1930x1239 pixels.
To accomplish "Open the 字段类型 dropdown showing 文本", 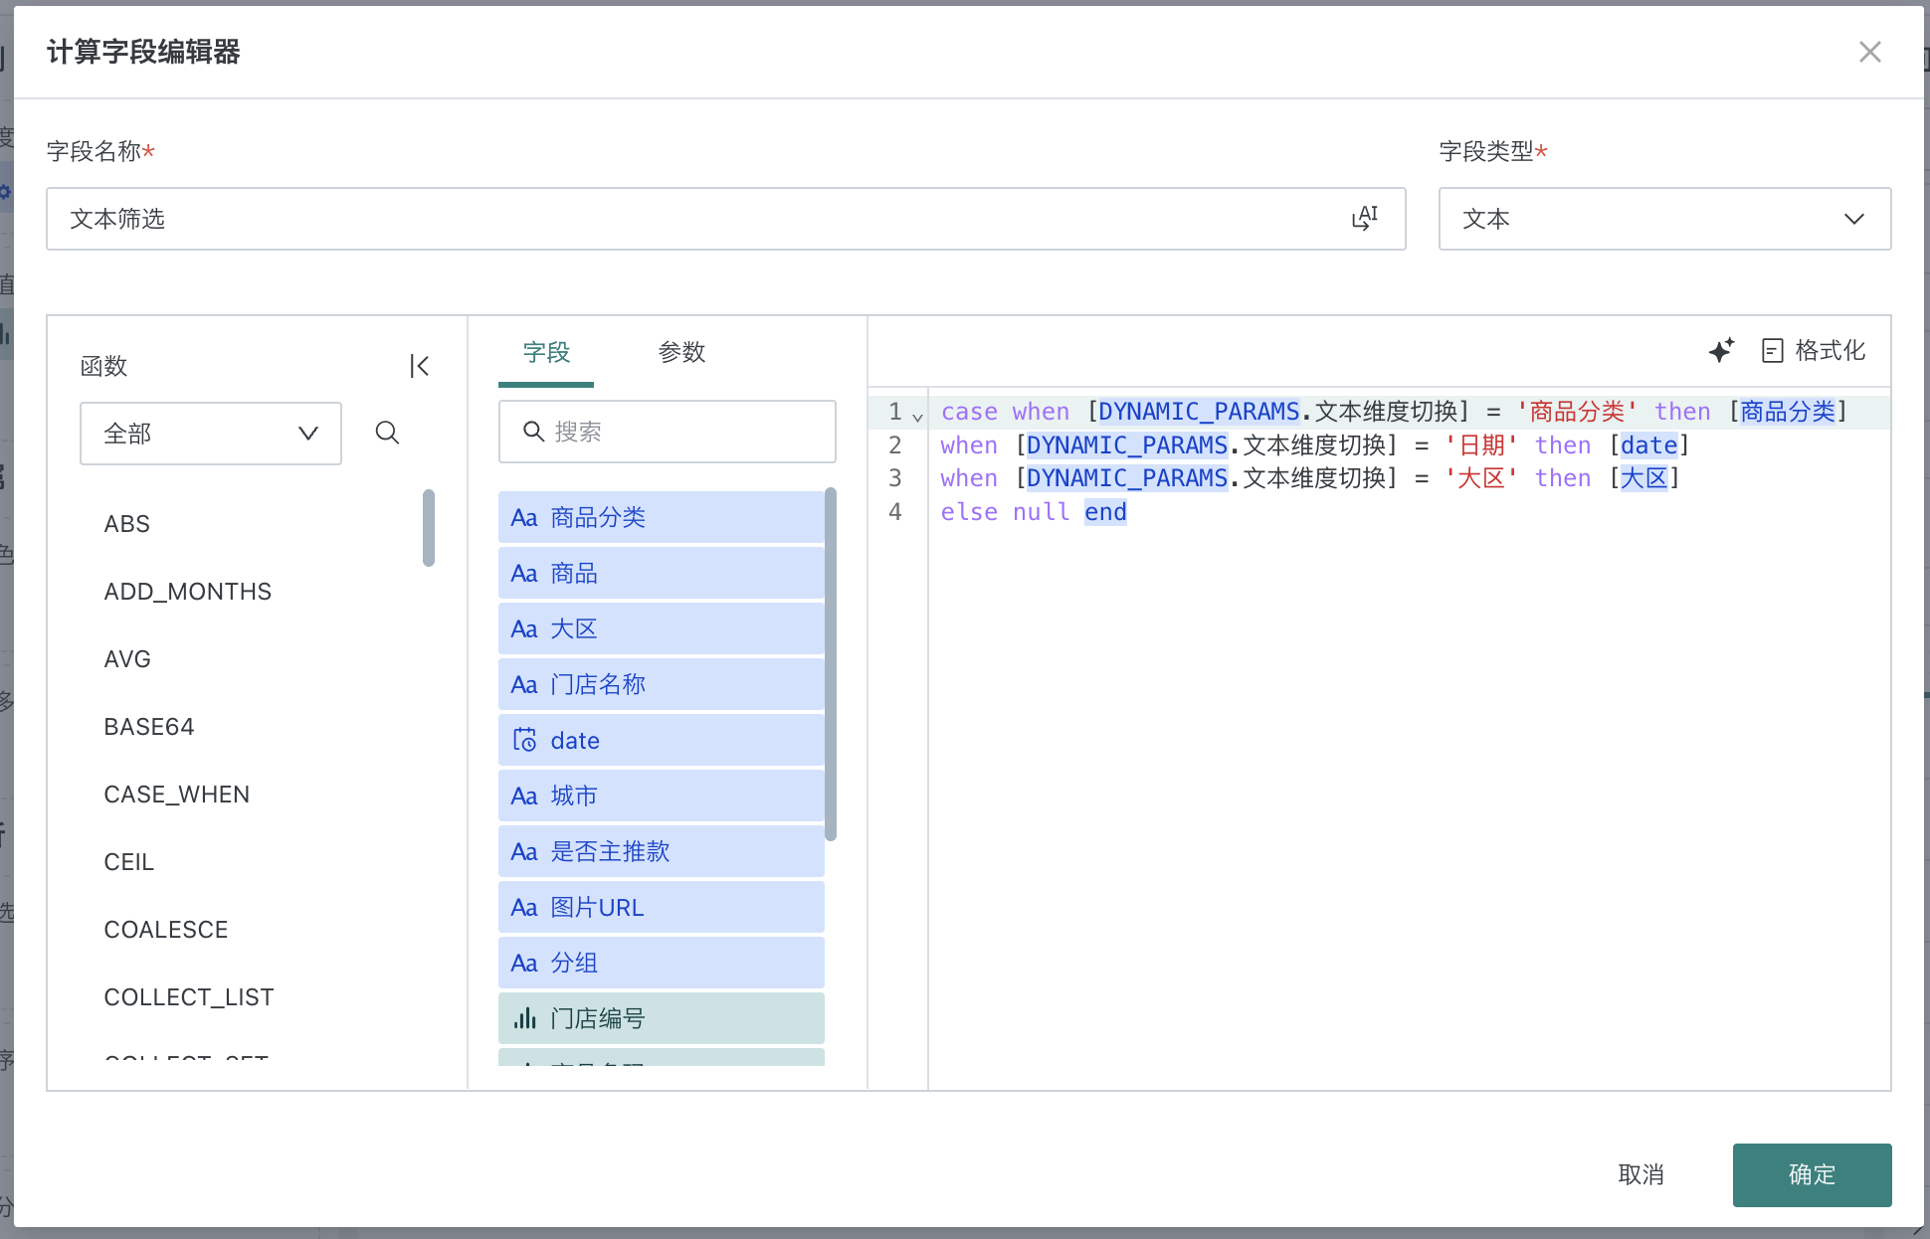I will tap(1664, 219).
